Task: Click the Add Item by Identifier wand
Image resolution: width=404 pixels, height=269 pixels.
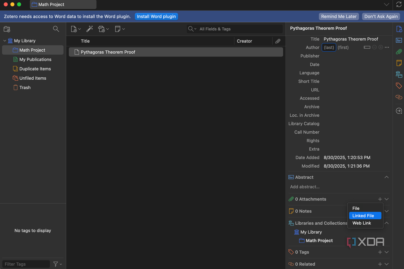Action: pos(90,29)
